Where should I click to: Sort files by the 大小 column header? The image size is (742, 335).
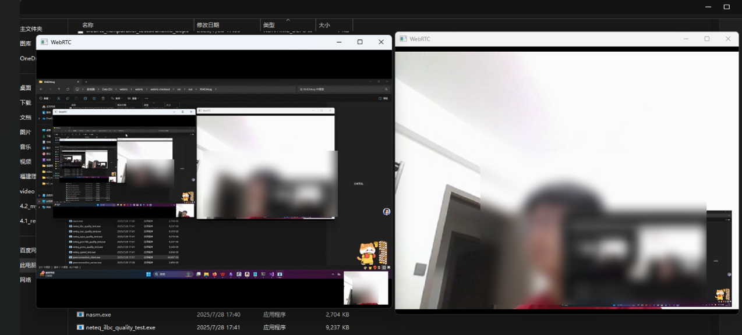coord(324,25)
